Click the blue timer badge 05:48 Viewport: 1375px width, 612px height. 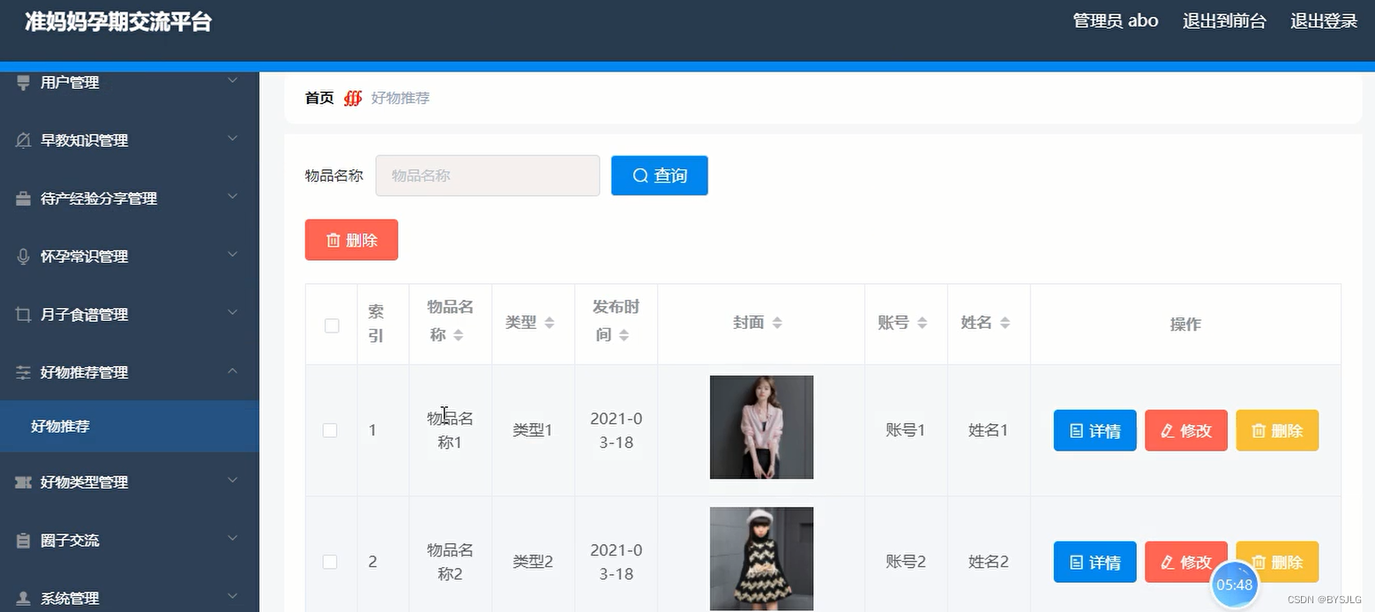coord(1234,585)
